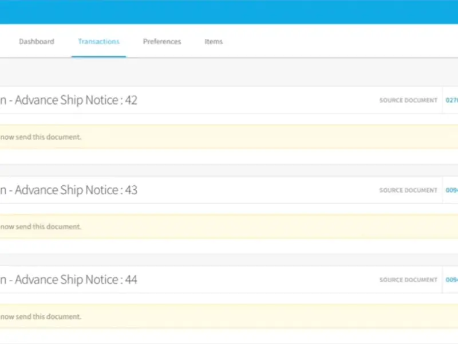Open source document link for Notice 44
The height and width of the screenshot is (344, 458).
click(451, 280)
